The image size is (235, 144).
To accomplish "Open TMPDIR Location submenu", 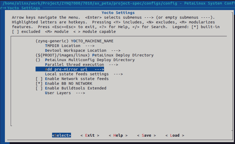I will pyautogui.click(x=70, y=46).
